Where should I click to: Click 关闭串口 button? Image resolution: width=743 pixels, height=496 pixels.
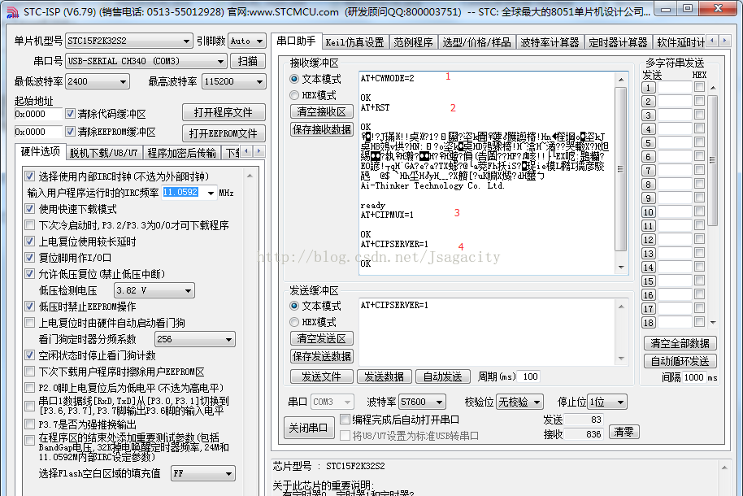pyautogui.click(x=308, y=428)
